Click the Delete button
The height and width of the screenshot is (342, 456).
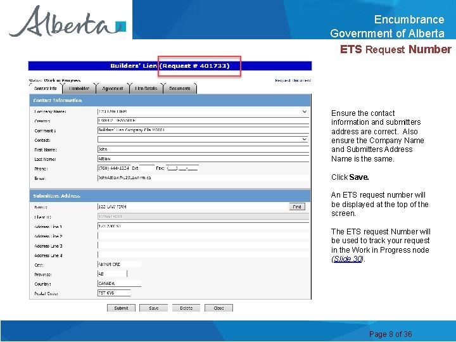click(186, 308)
